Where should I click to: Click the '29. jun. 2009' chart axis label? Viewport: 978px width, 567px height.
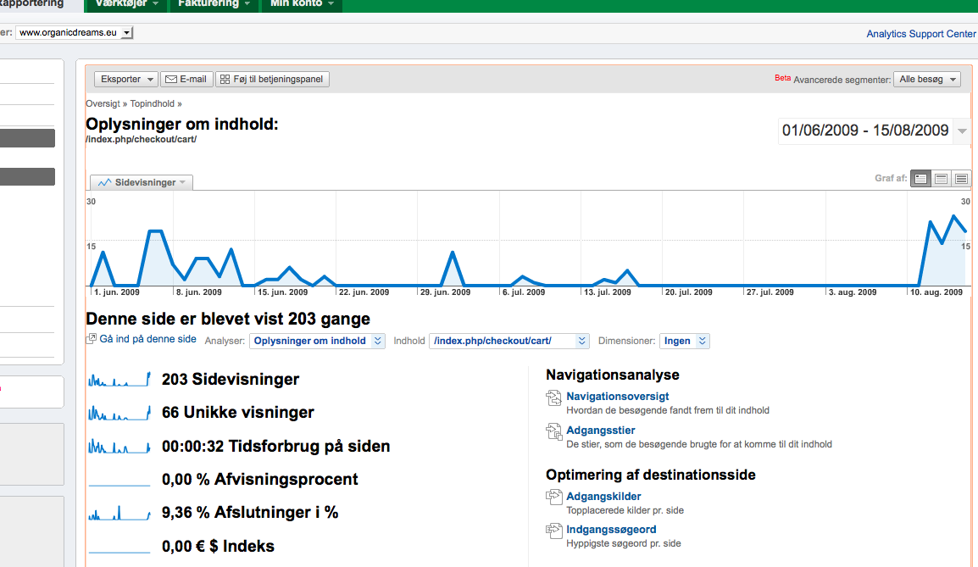pos(445,292)
